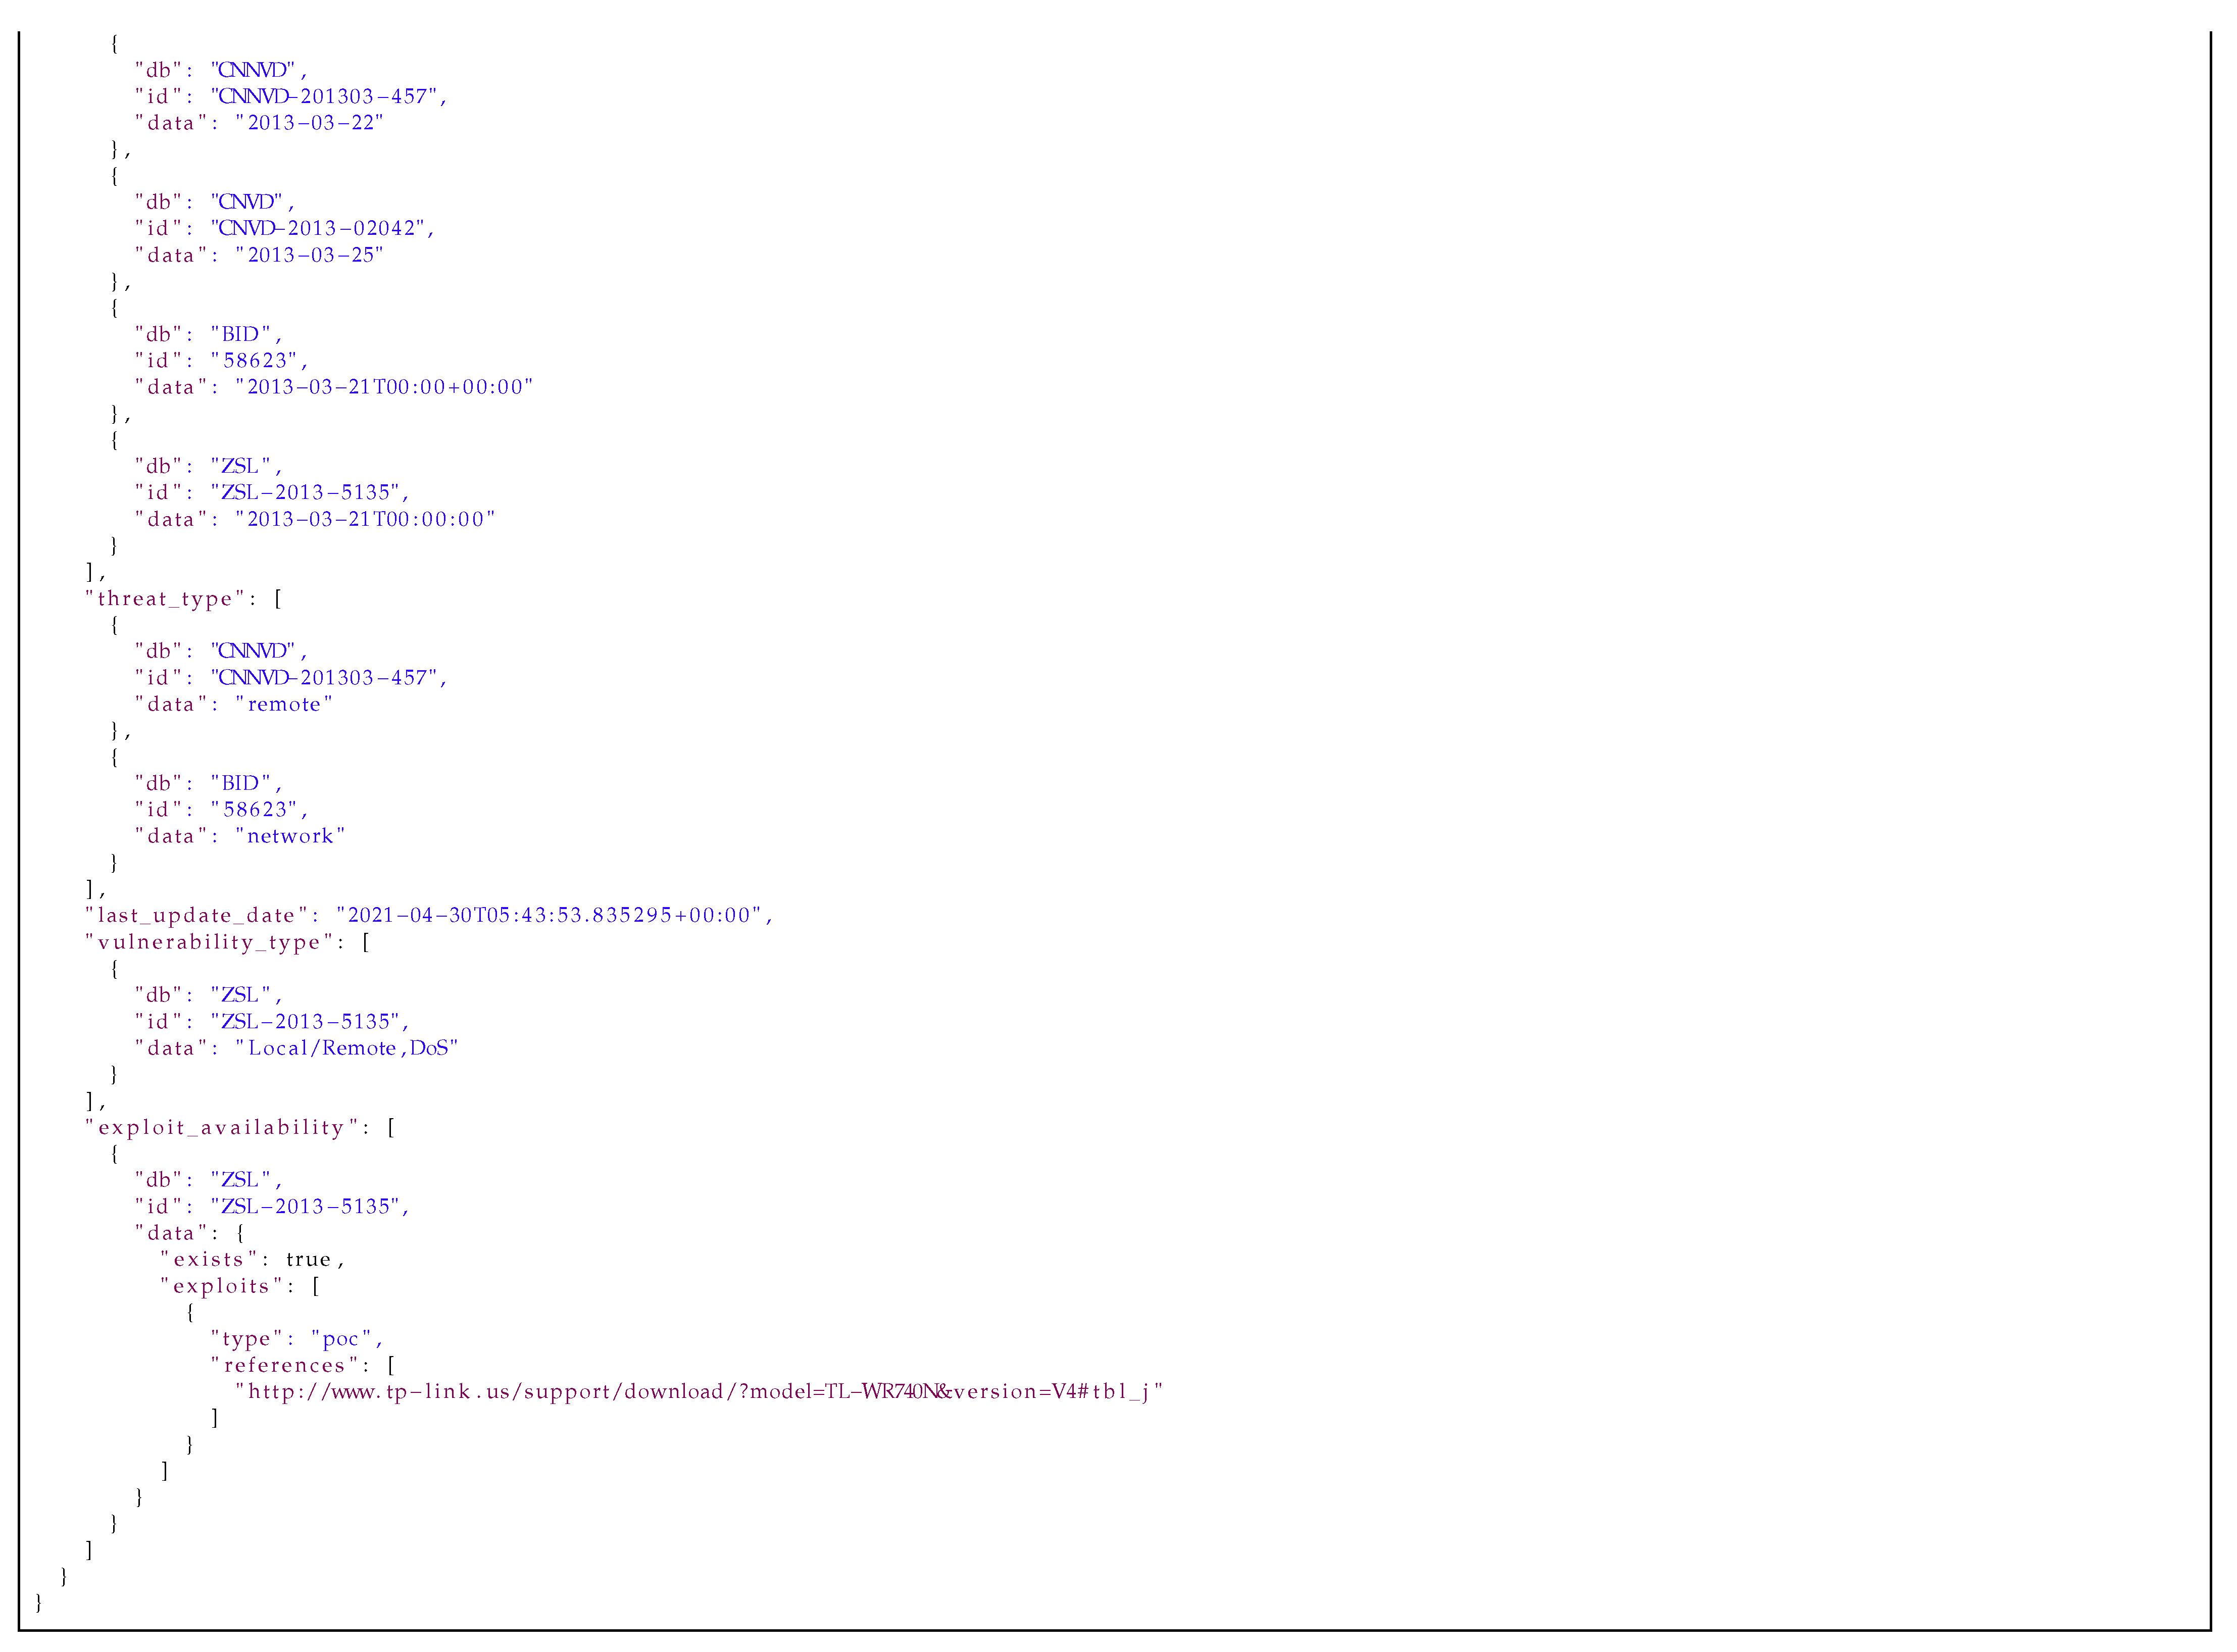Select the "2013-03-22" date value

(309, 123)
